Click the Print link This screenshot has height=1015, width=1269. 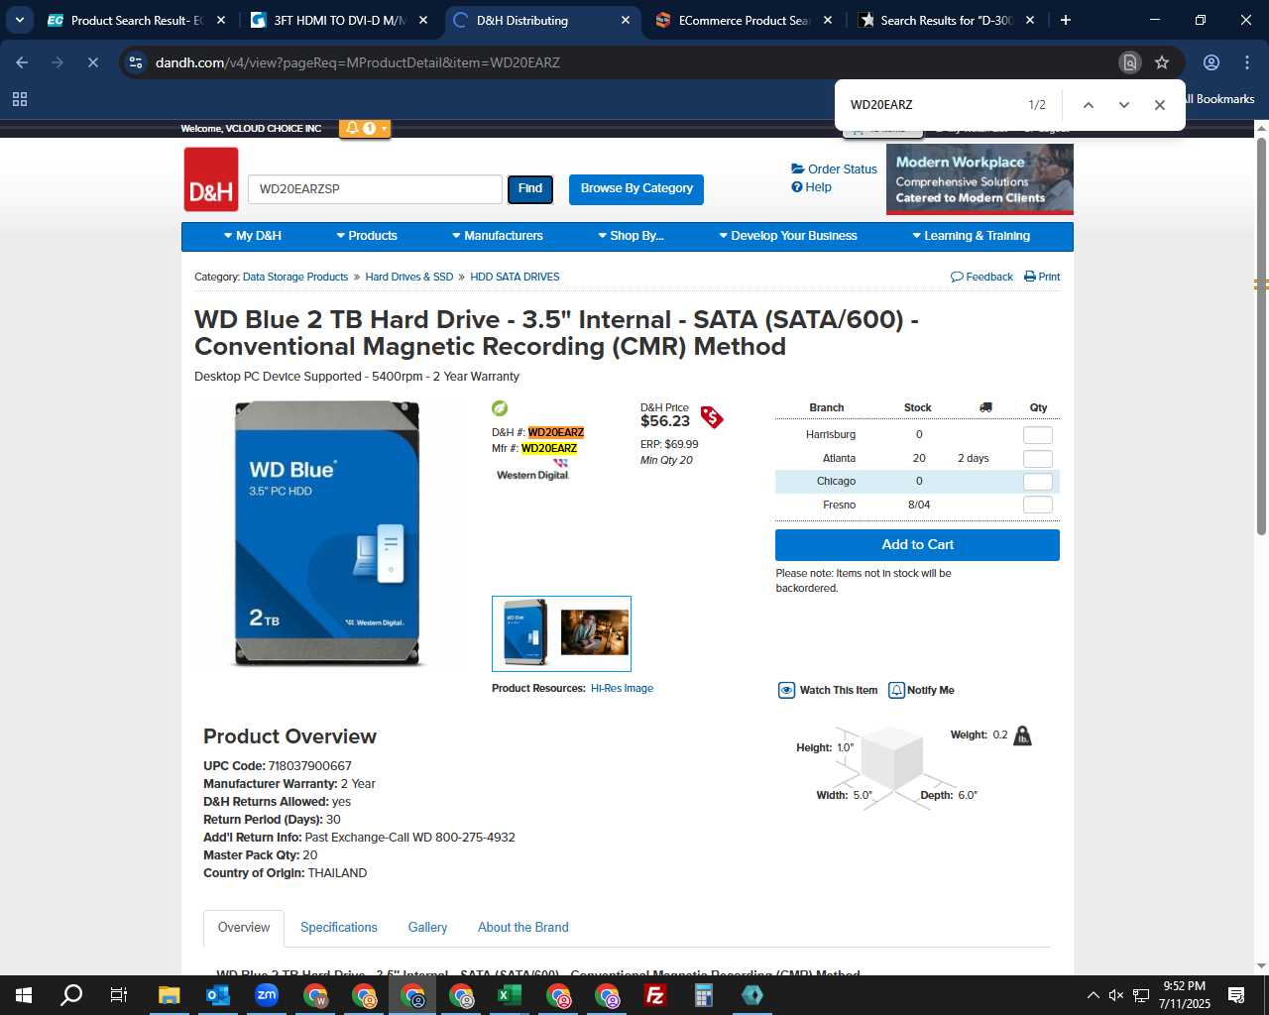click(1042, 277)
